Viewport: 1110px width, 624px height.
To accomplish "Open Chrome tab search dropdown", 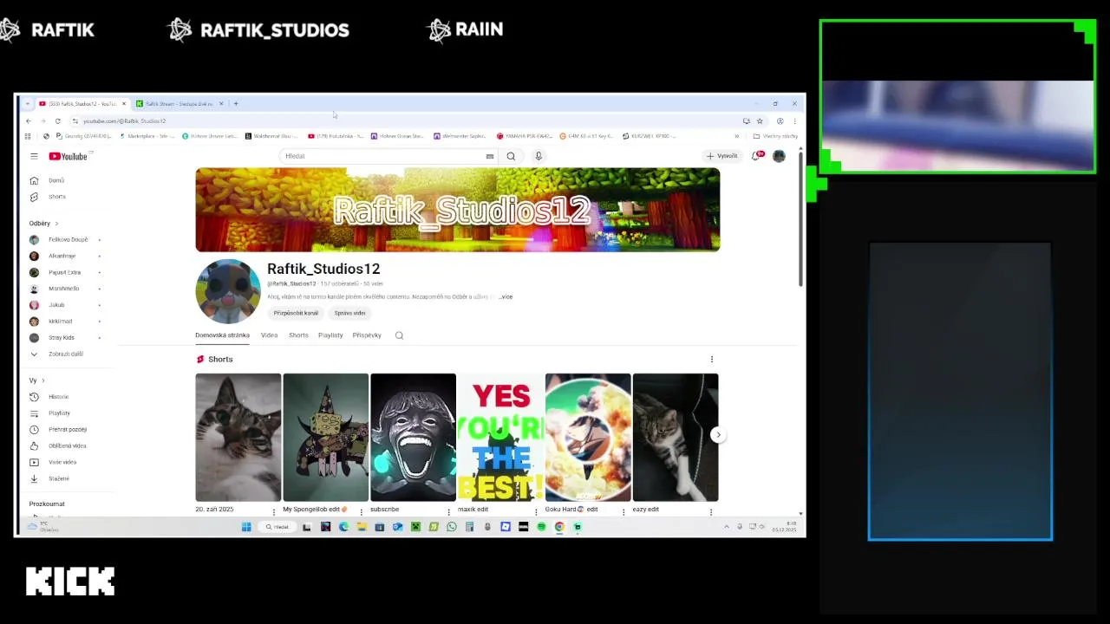I will [27, 104].
